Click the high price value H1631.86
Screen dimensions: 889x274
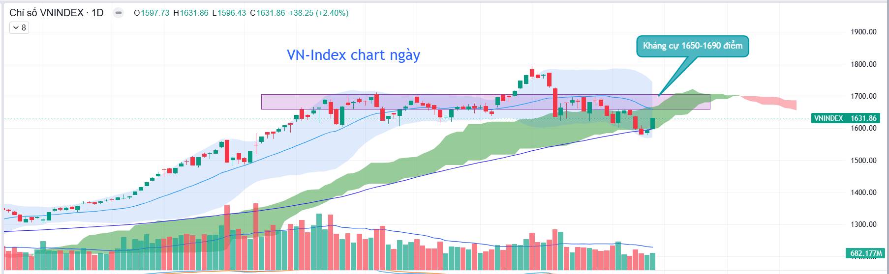click(x=191, y=13)
